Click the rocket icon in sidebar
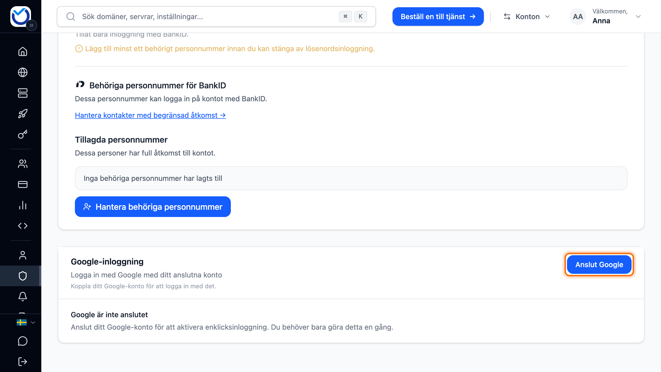Viewport: 661px width, 372px height. pos(23,114)
